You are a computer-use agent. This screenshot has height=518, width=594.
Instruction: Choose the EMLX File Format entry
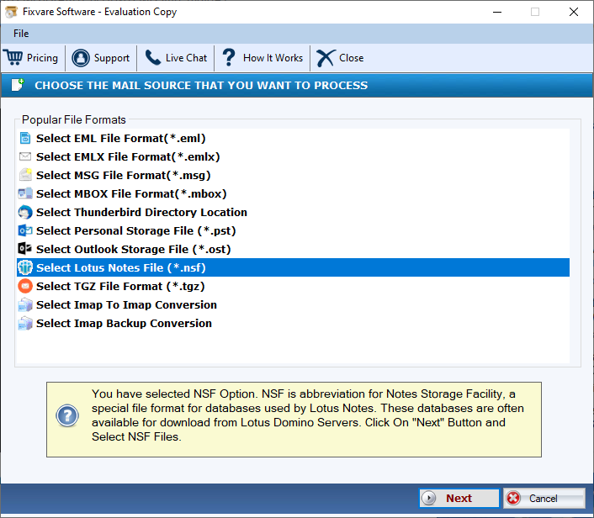pyautogui.click(x=128, y=156)
